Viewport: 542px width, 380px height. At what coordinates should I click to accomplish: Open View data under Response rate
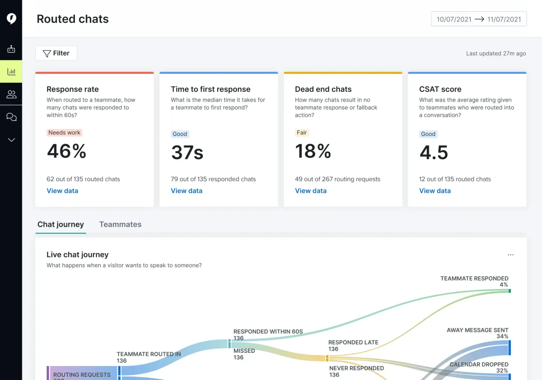[x=62, y=191]
